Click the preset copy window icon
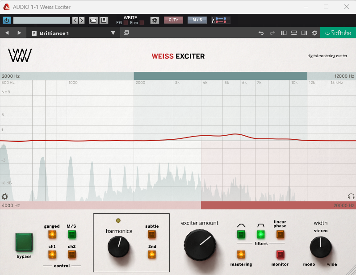 pyautogui.click(x=126, y=33)
